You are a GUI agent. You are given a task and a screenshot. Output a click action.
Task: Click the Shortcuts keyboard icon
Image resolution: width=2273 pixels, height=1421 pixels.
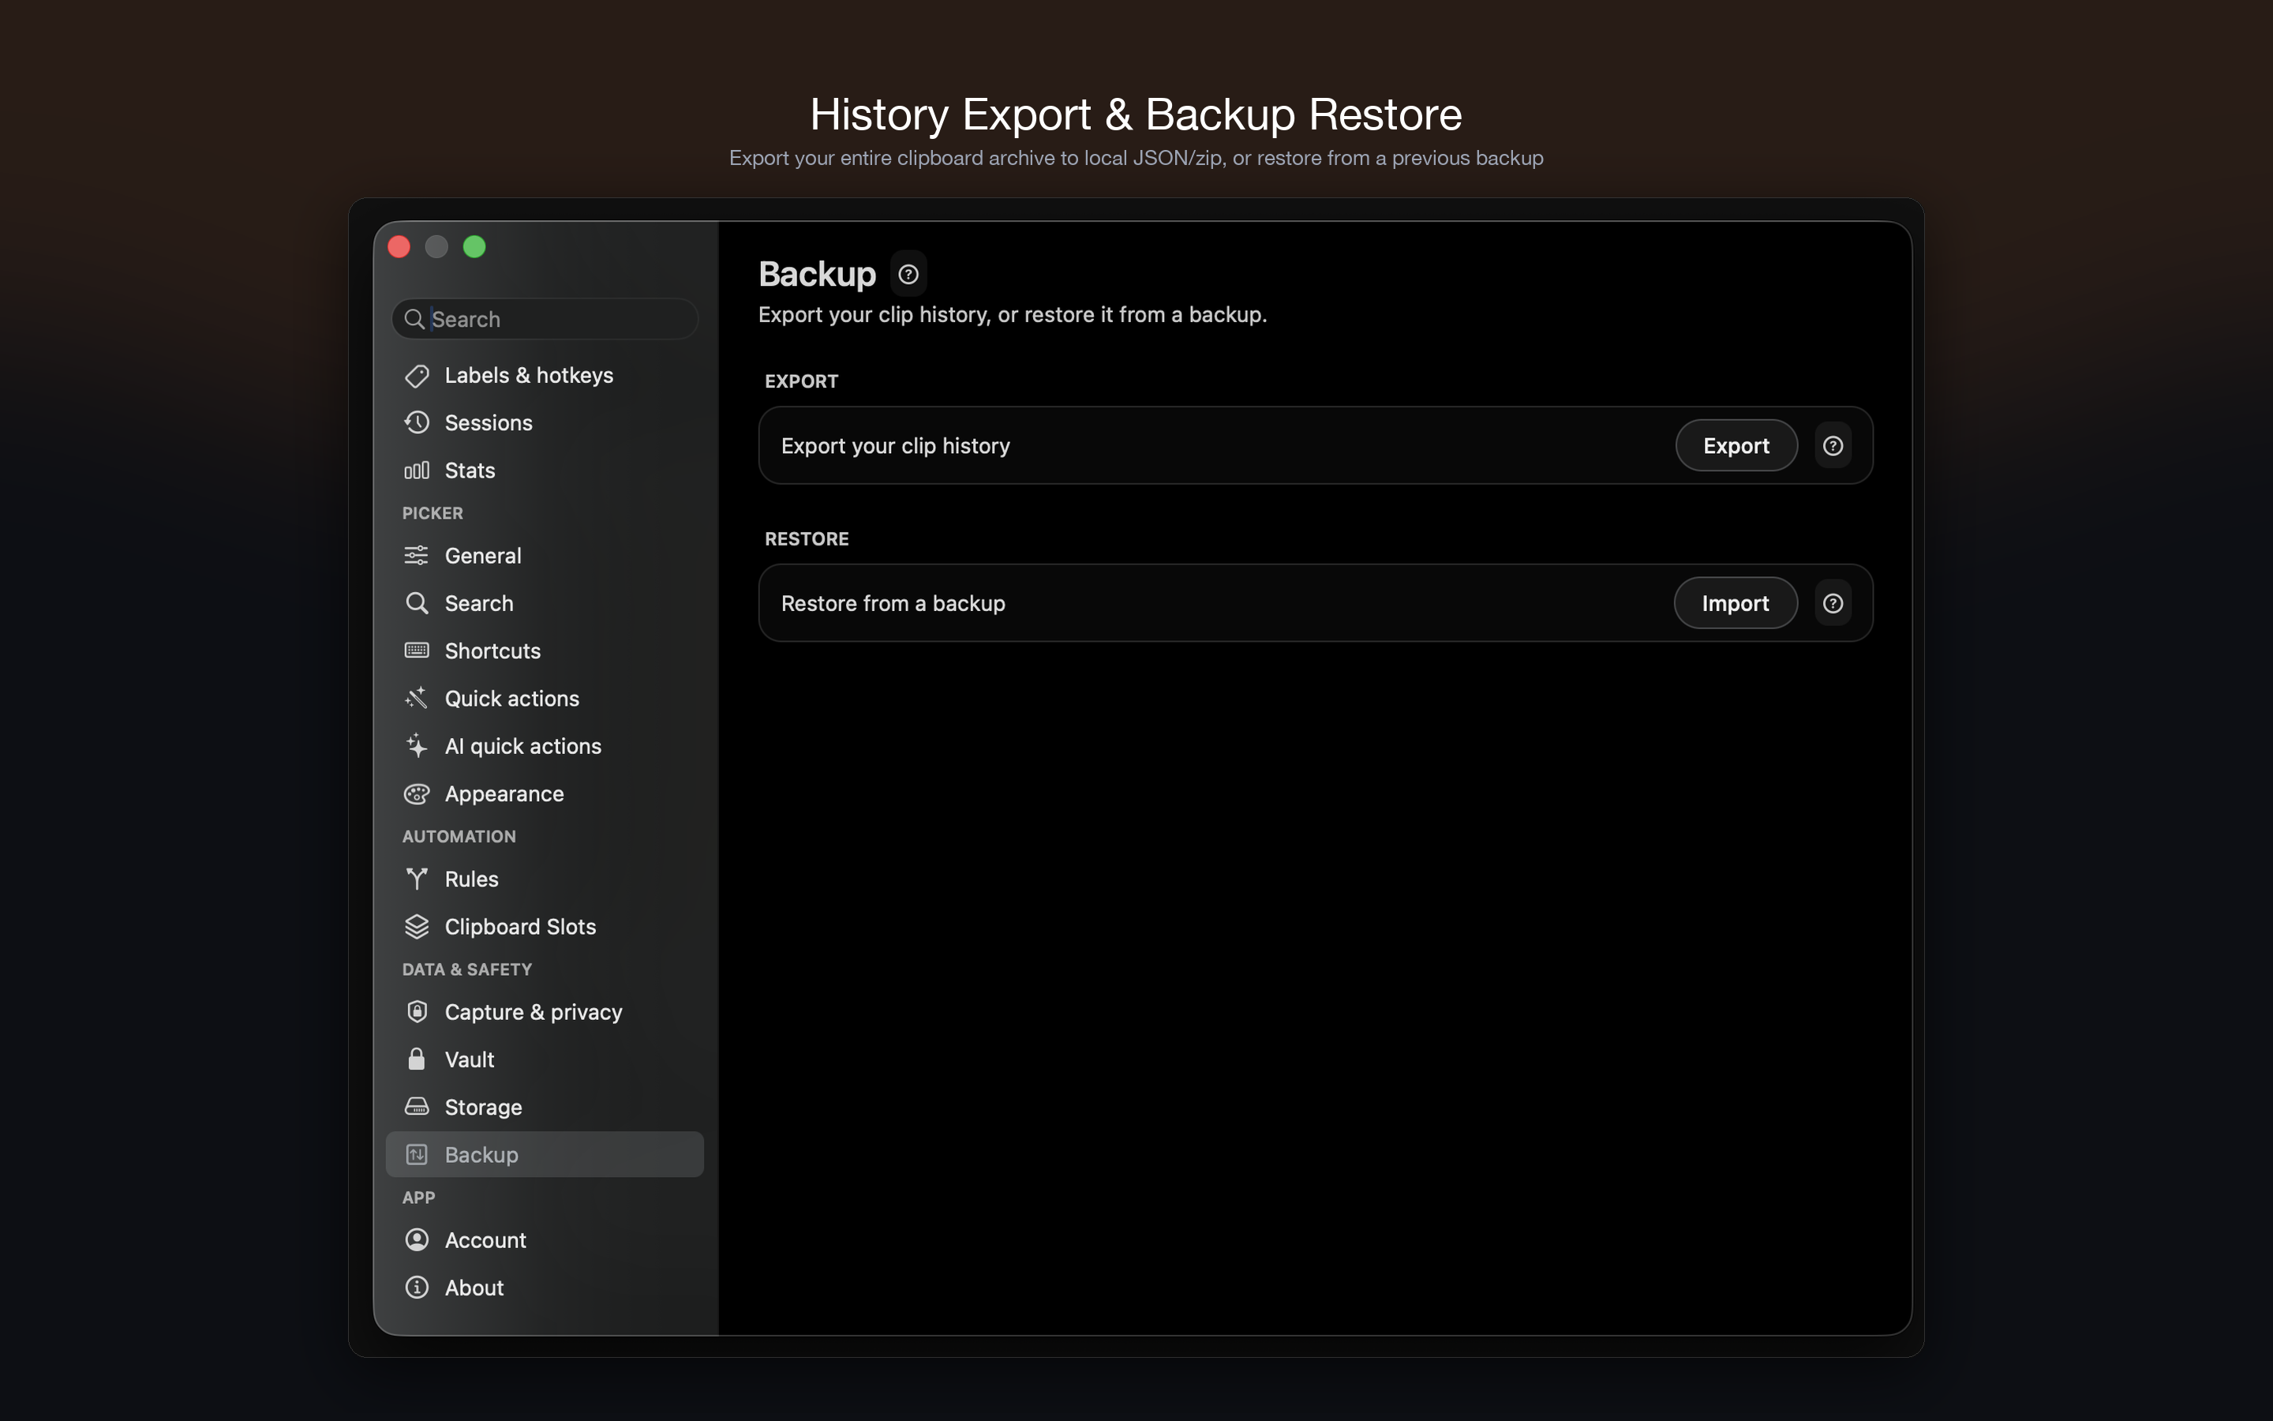416,651
